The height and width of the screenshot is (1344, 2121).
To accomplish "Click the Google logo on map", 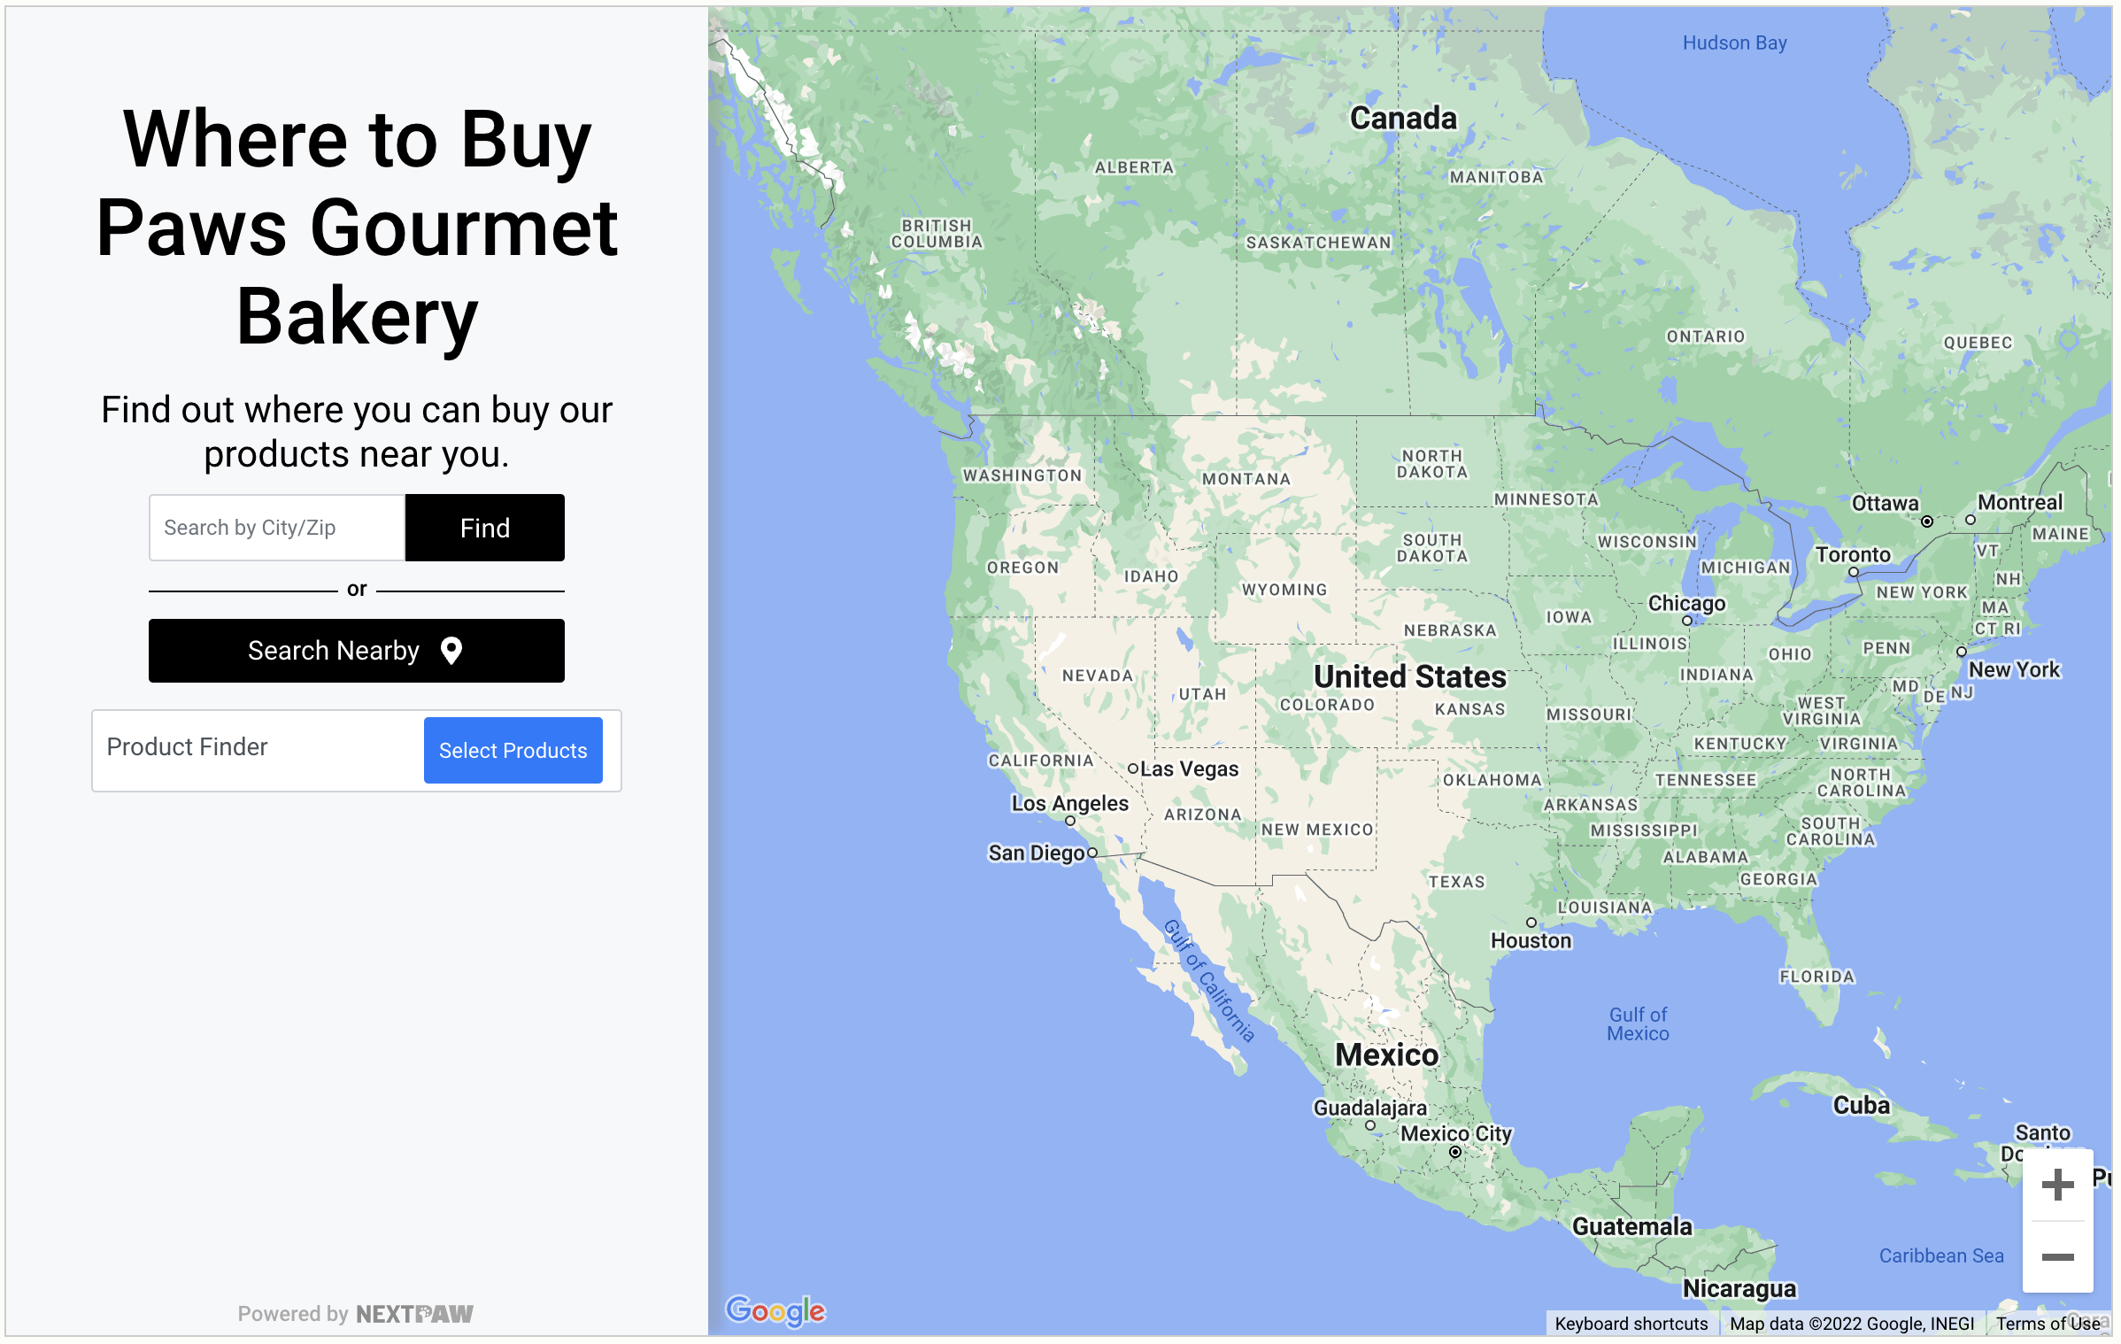I will [775, 1310].
